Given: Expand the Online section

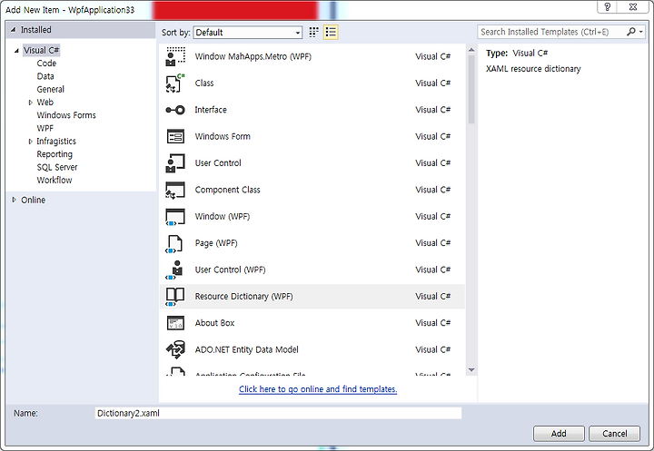Looking at the screenshot, I should point(15,200).
